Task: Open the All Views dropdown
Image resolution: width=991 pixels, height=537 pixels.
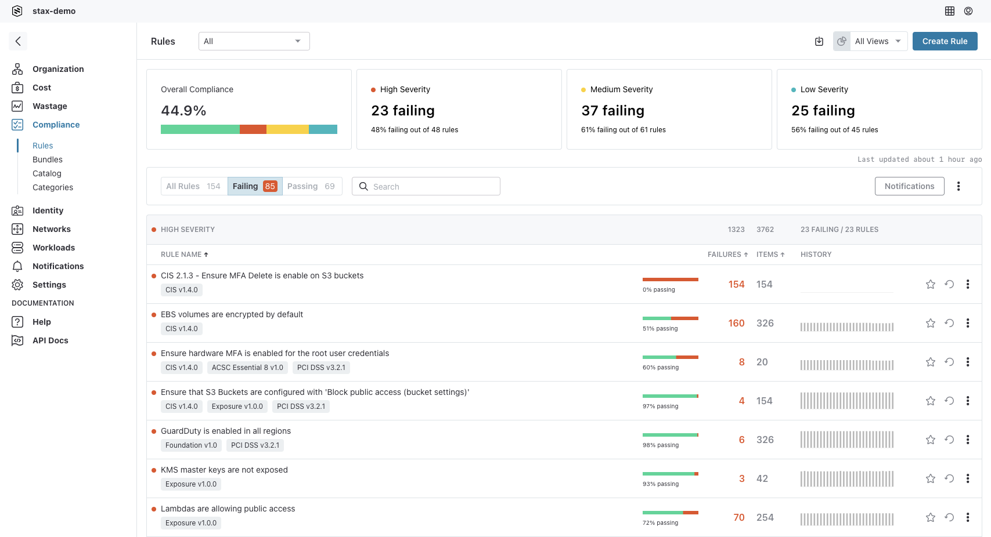Action: pyautogui.click(x=878, y=41)
